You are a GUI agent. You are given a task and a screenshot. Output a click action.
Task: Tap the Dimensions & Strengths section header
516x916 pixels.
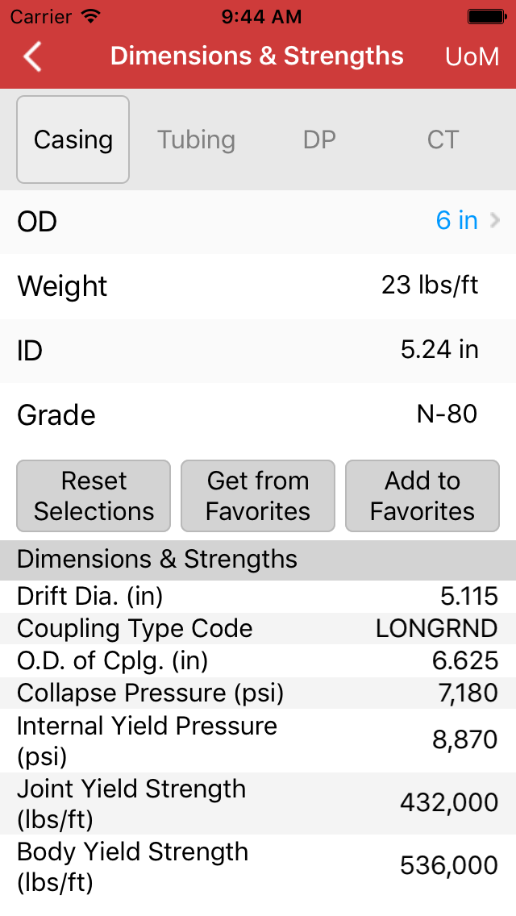pos(258,560)
